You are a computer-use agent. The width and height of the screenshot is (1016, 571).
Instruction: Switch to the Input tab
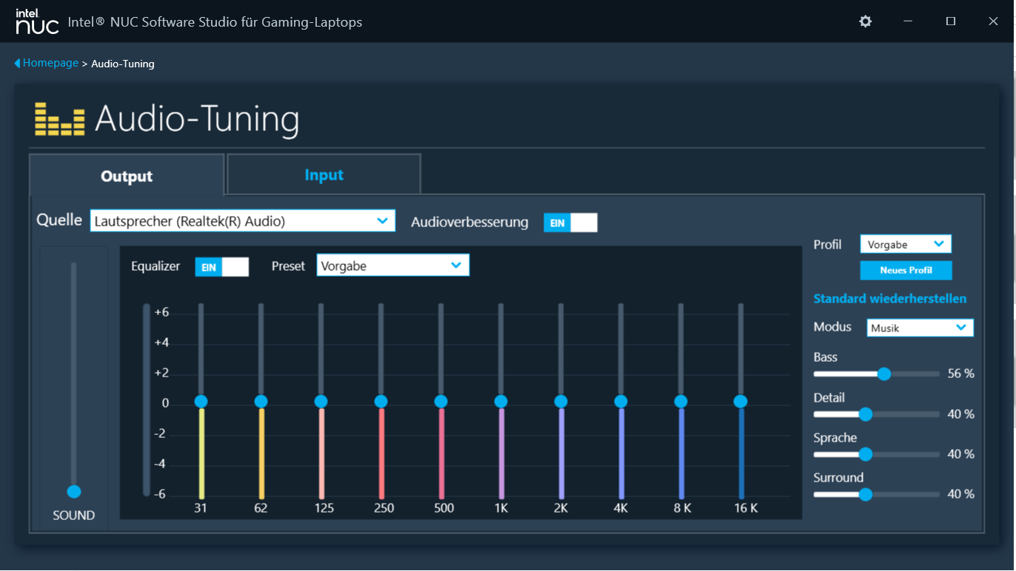324,175
